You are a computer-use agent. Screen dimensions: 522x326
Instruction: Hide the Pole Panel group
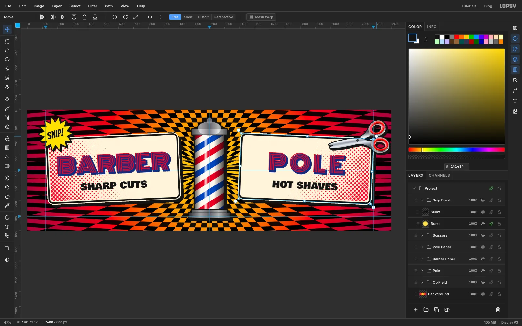483,247
